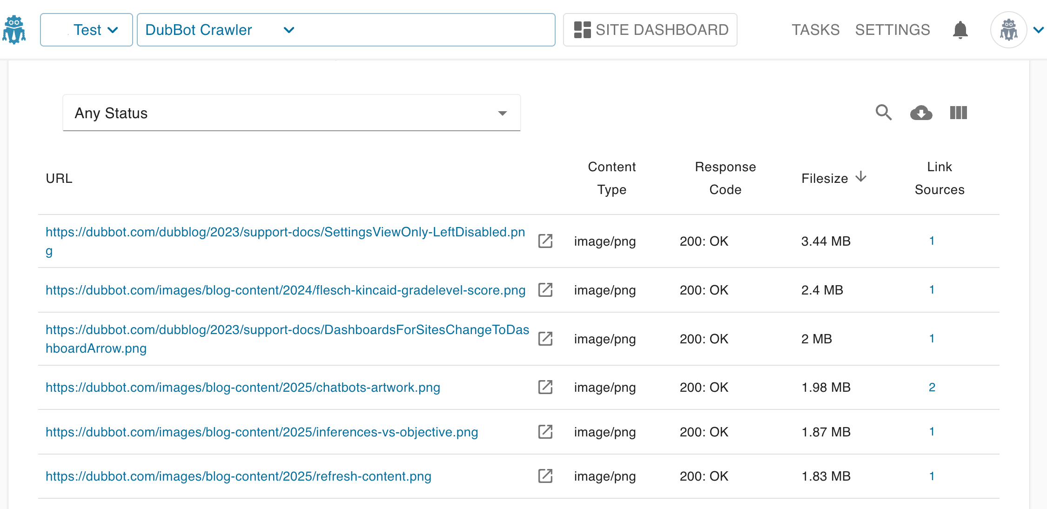Open refresh-content.png in a new tab
Image resolution: width=1047 pixels, height=509 pixels.
tap(545, 476)
